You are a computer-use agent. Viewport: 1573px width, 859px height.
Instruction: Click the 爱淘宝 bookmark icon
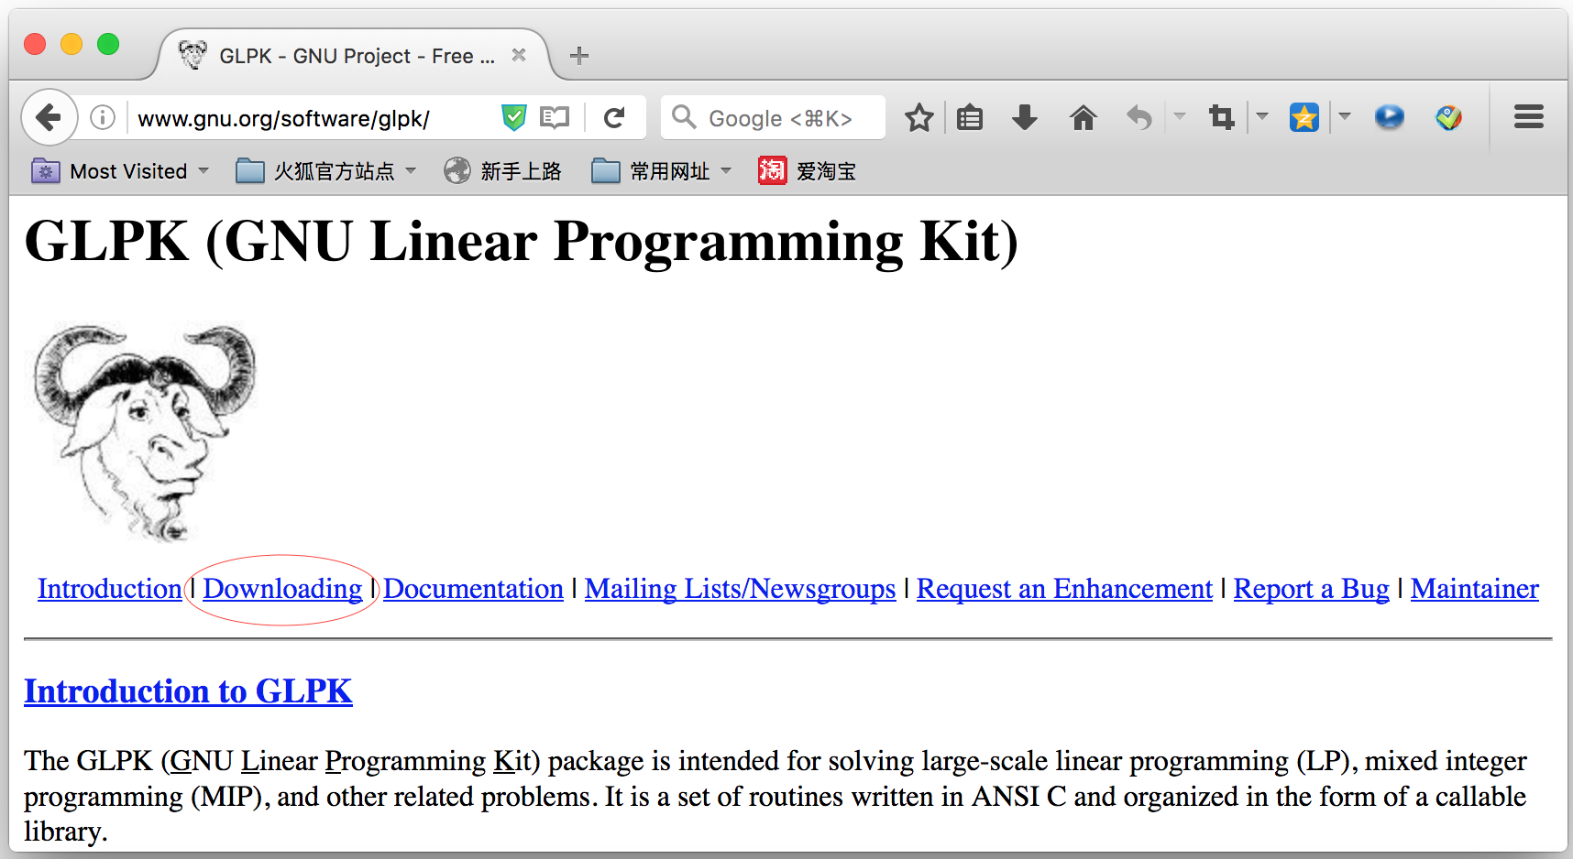(772, 170)
